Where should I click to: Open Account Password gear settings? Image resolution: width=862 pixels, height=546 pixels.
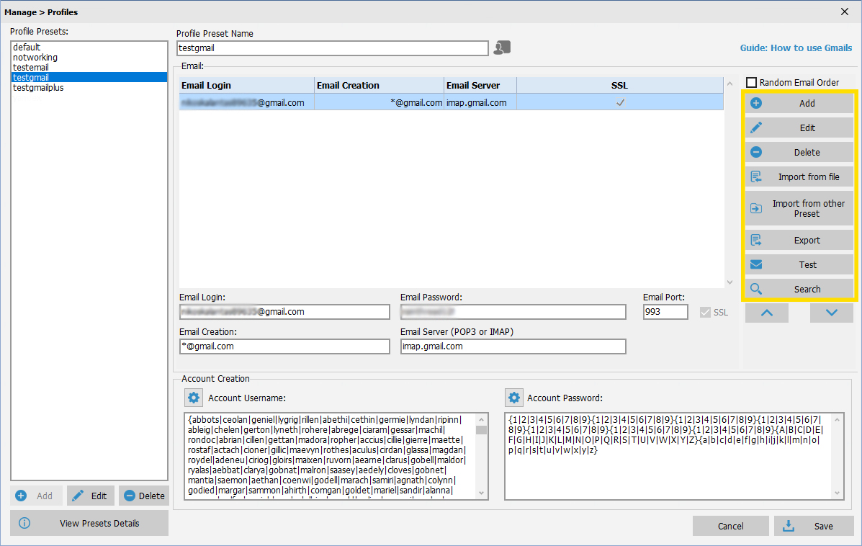coord(513,398)
